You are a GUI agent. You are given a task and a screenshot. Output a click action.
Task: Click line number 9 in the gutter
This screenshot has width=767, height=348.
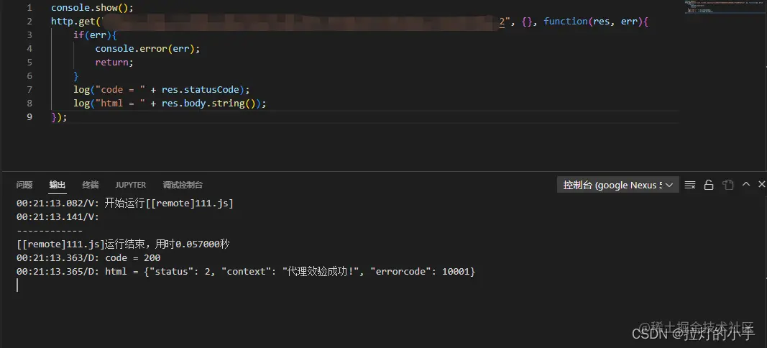tap(30, 117)
